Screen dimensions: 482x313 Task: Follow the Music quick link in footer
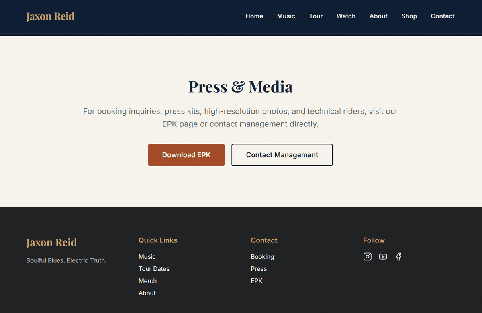click(147, 257)
